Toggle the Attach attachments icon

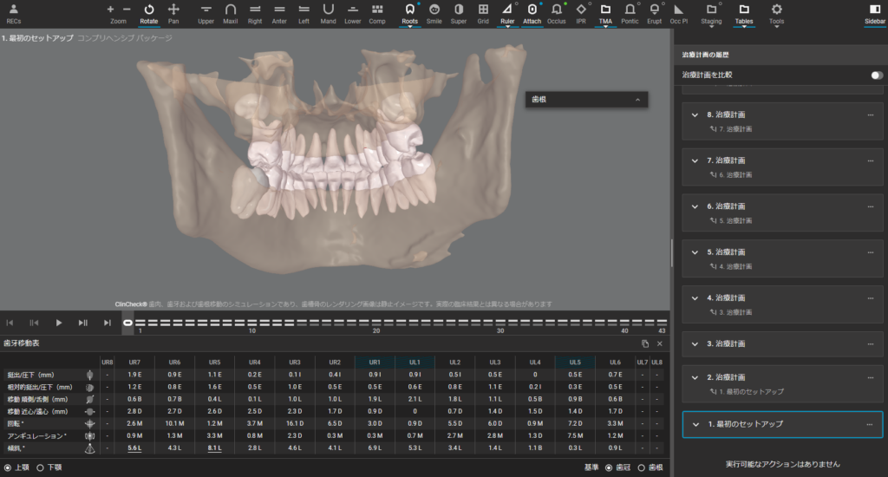pos(532,10)
